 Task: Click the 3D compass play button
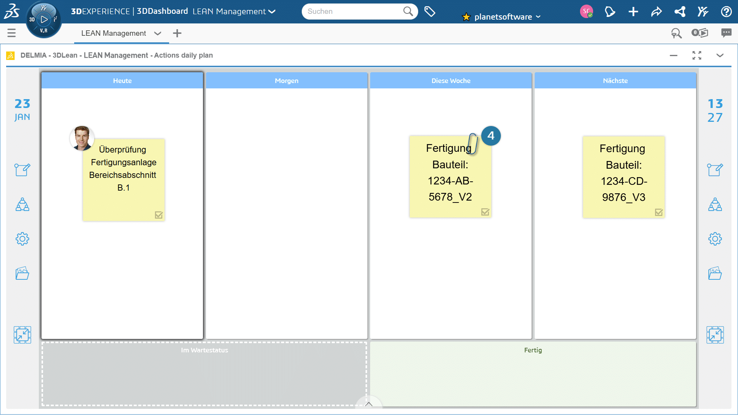(44, 19)
